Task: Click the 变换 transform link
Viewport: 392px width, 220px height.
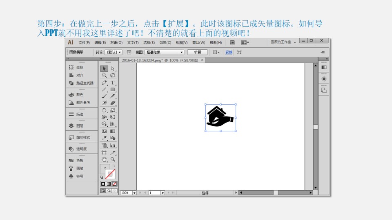Action: [229, 52]
